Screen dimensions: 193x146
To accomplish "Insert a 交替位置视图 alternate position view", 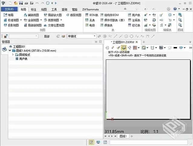I will click(x=54, y=25).
